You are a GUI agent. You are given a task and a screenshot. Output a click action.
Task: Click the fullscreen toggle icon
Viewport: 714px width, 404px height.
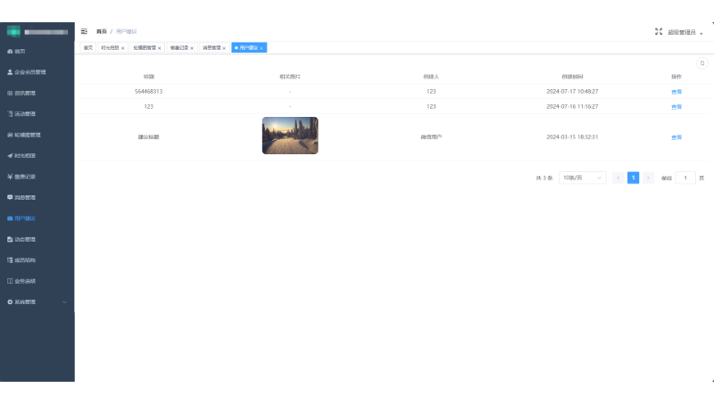tap(659, 31)
